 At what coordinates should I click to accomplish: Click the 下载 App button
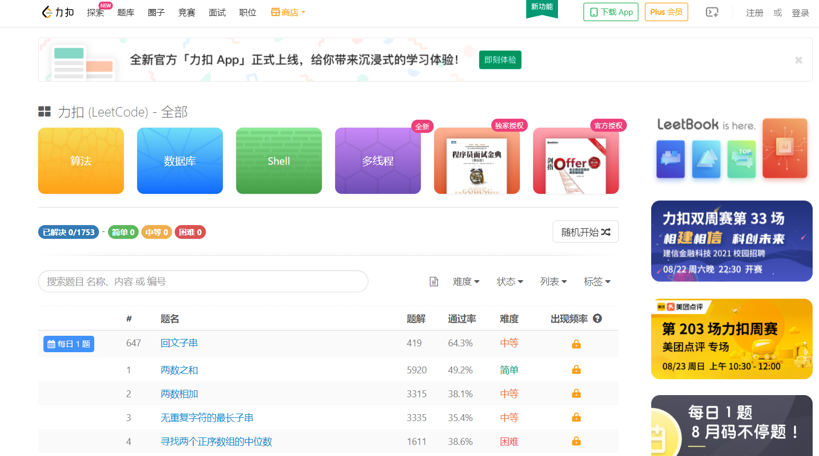coord(611,12)
